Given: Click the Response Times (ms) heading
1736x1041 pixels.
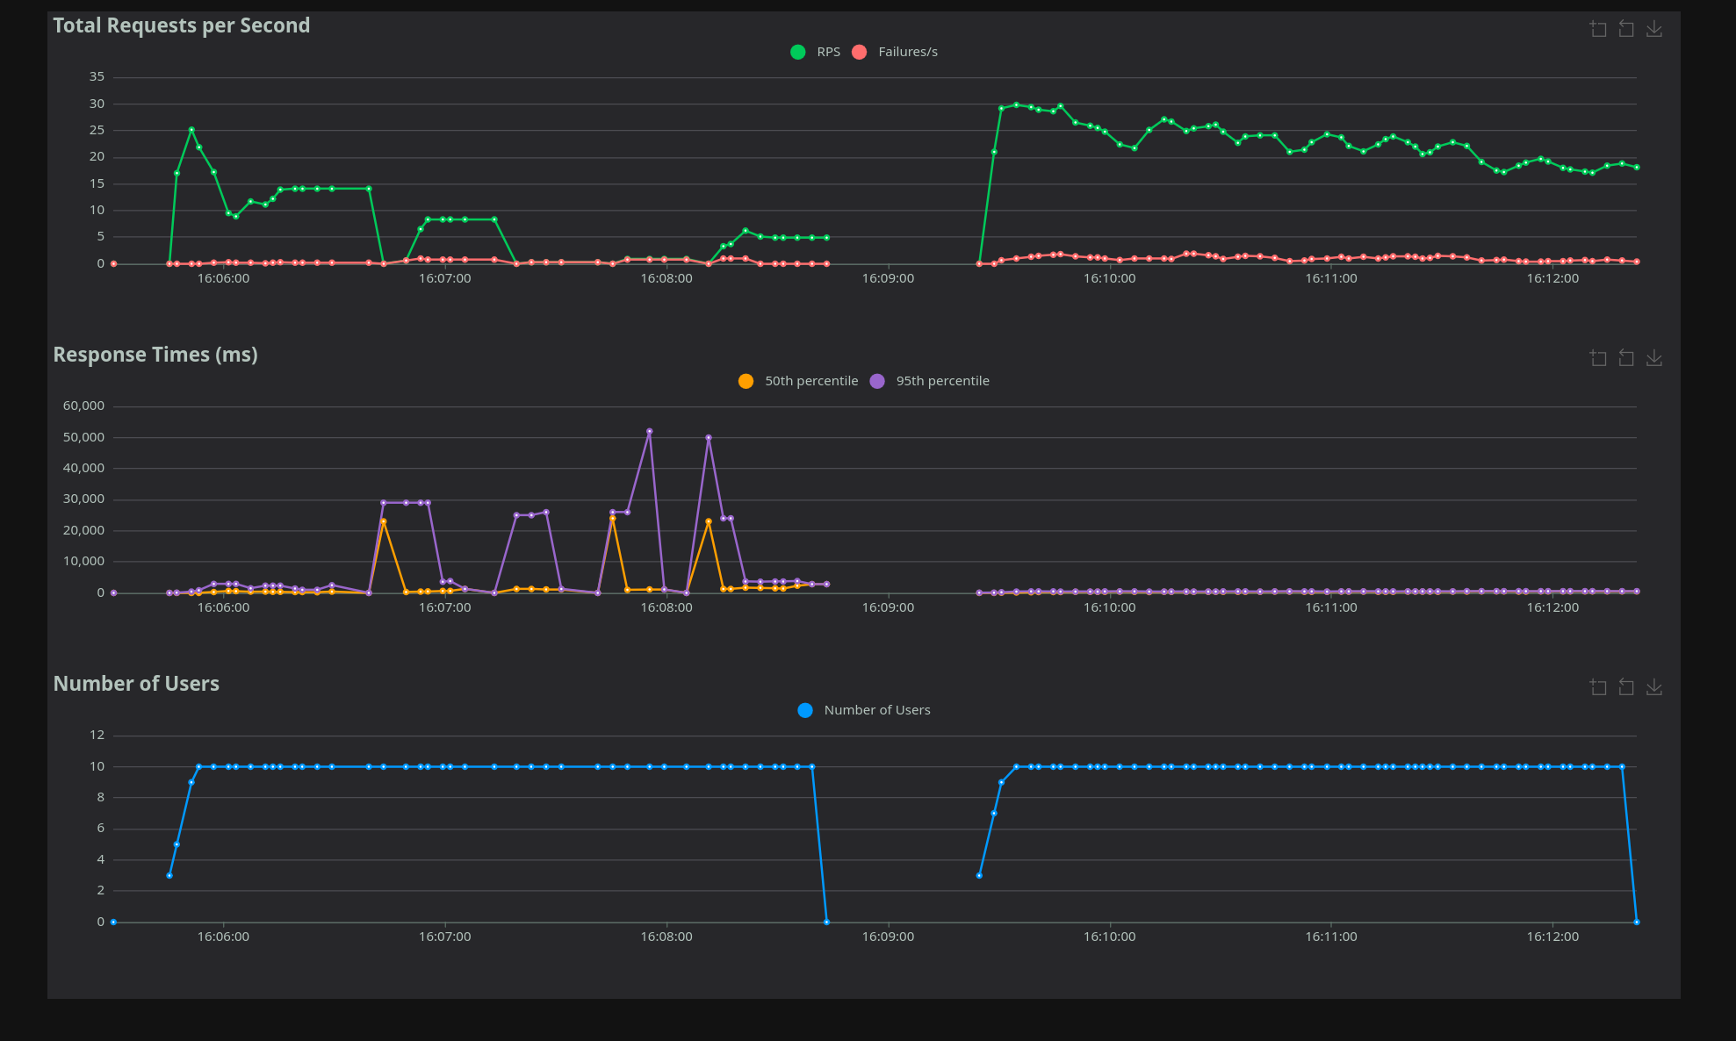Looking at the screenshot, I should (x=155, y=355).
